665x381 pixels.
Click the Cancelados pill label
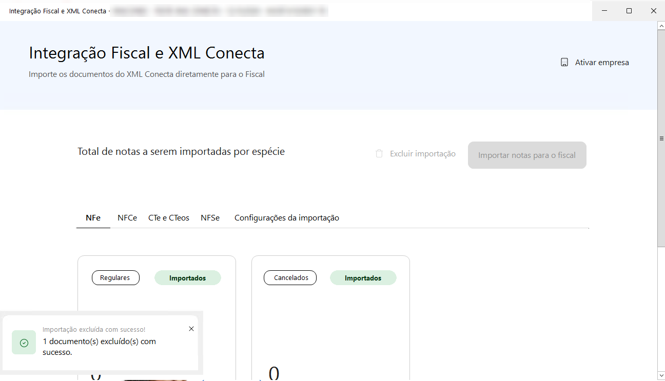click(290, 278)
